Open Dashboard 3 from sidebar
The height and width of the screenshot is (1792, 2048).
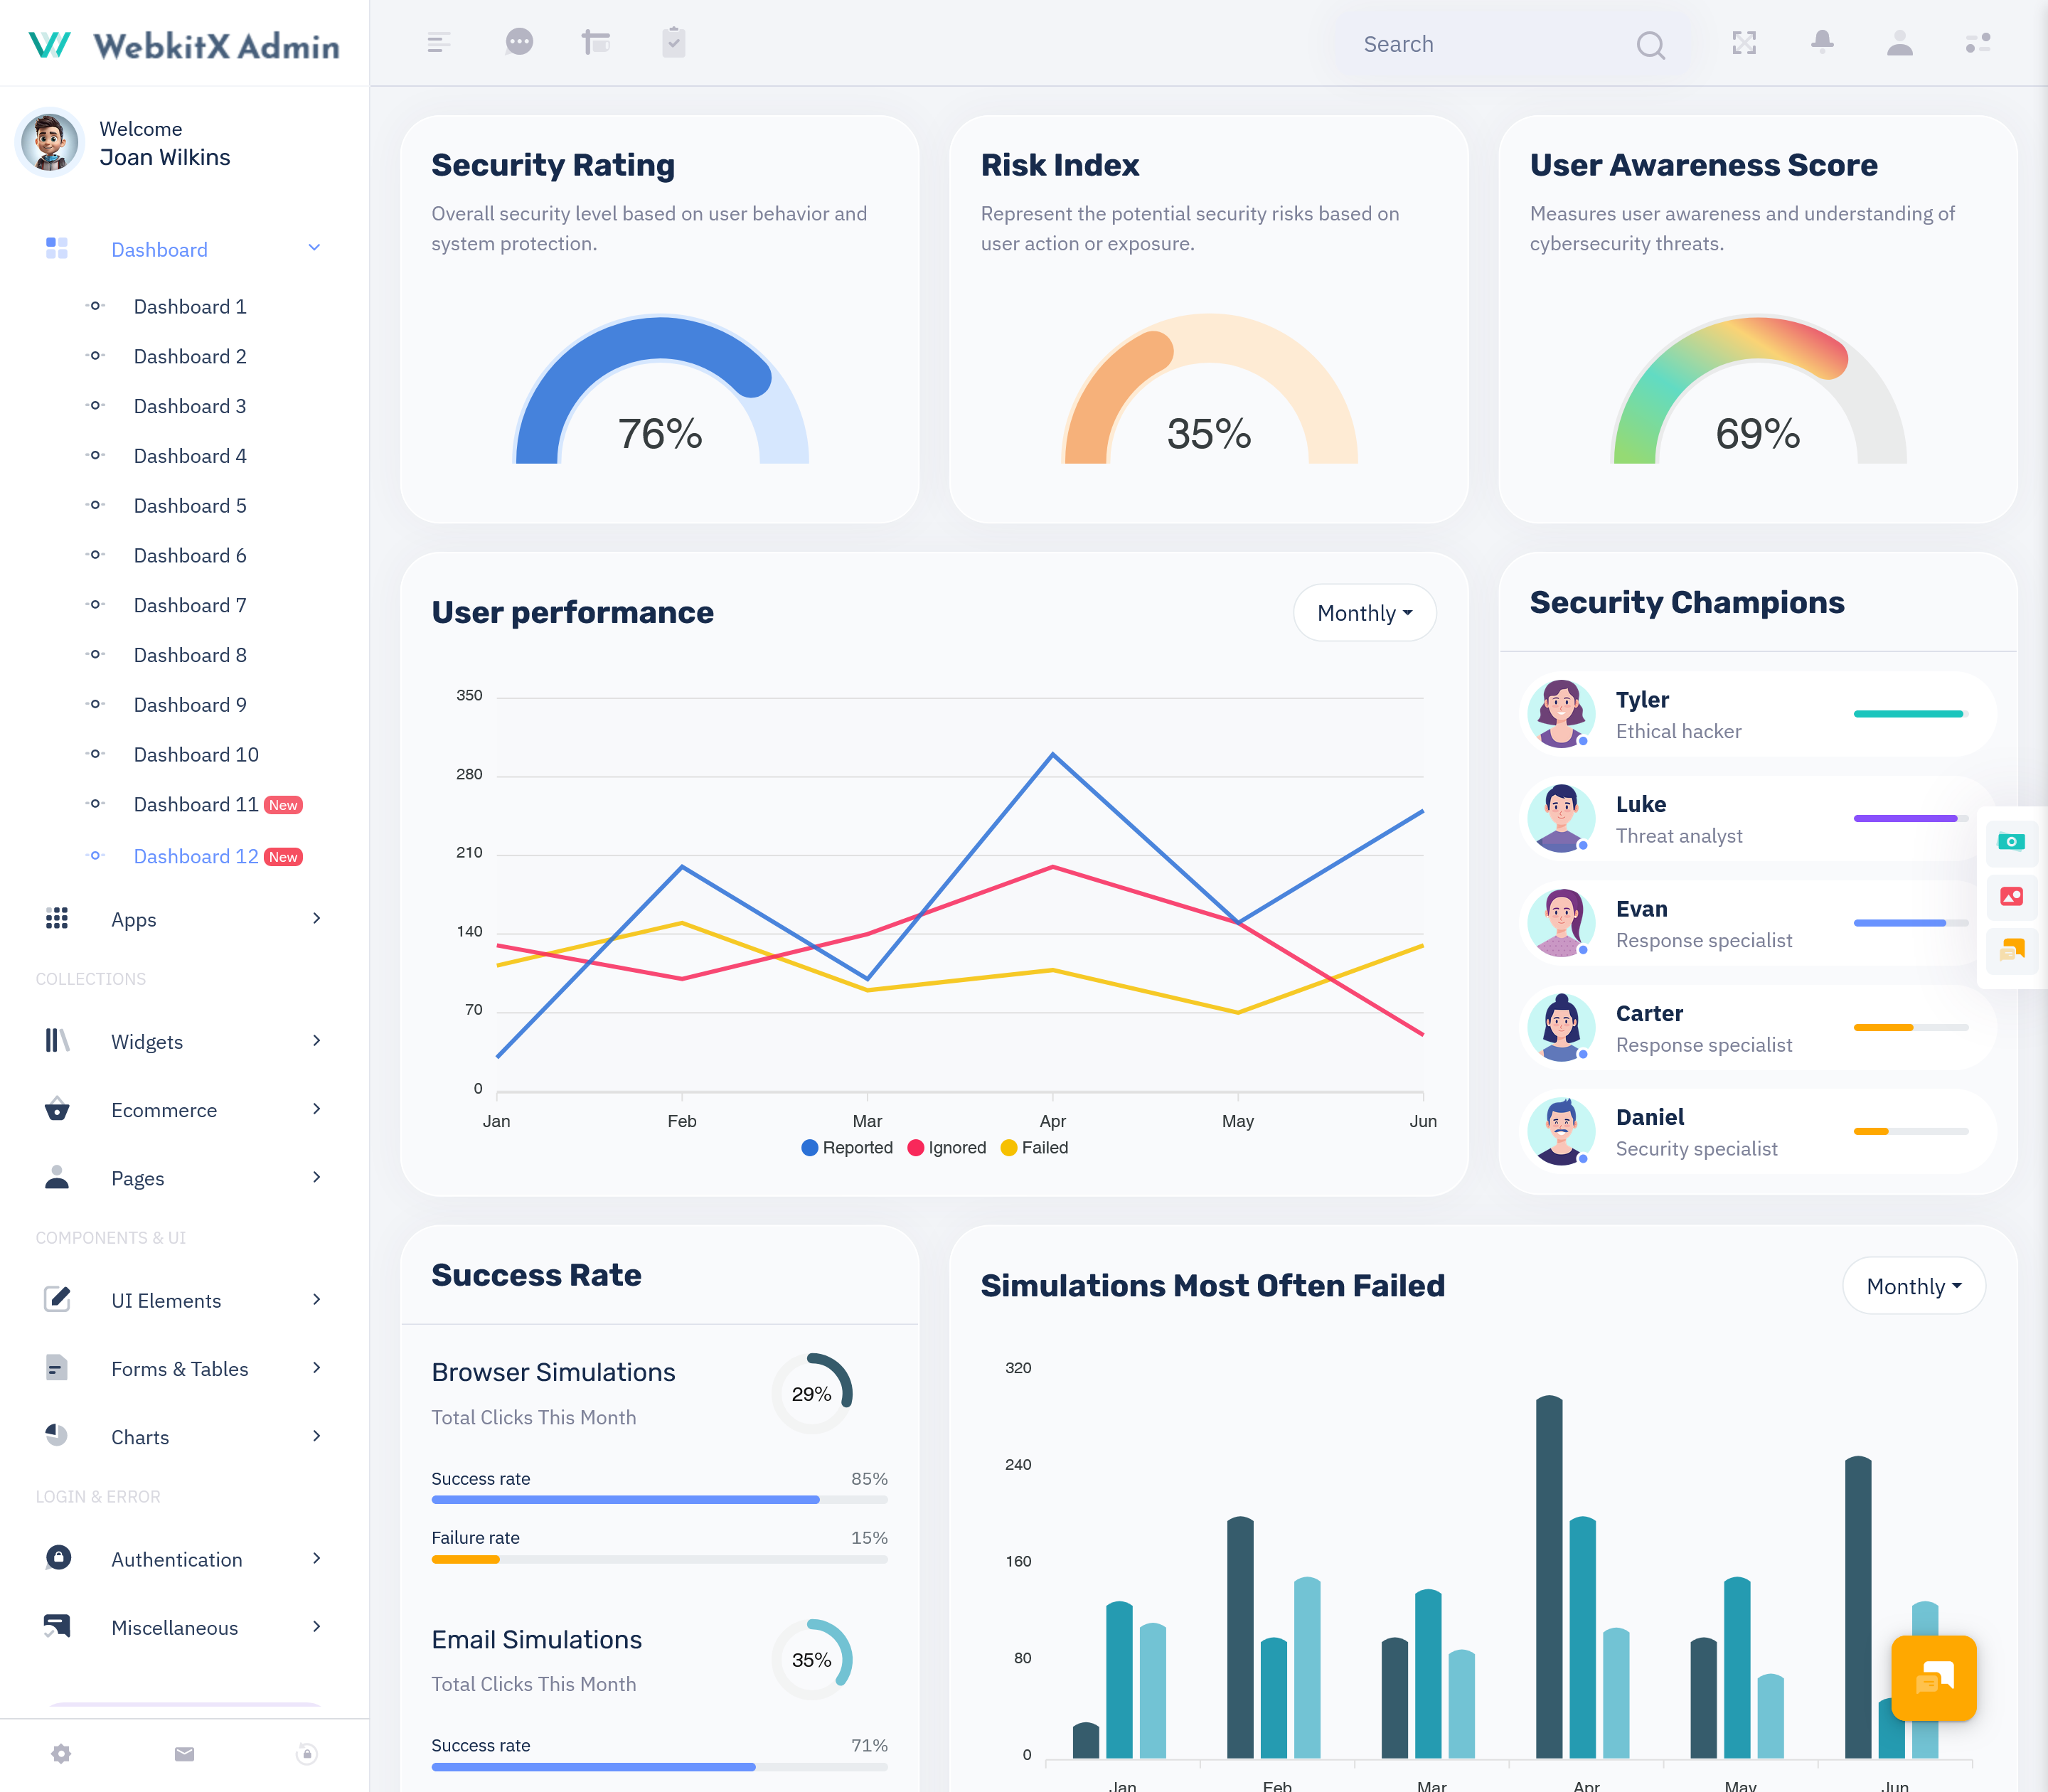click(190, 406)
